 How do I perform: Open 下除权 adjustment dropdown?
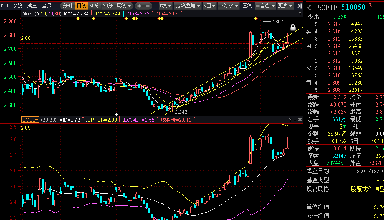point(228,6)
